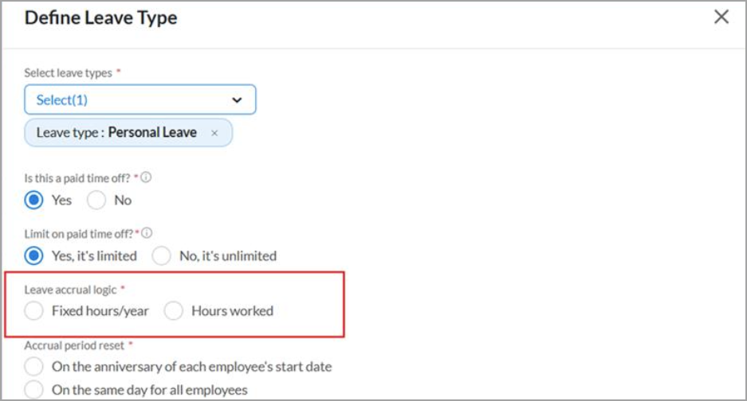747x401 pixels.
Task: Select No for paid time off
Action: pos(96,200)
